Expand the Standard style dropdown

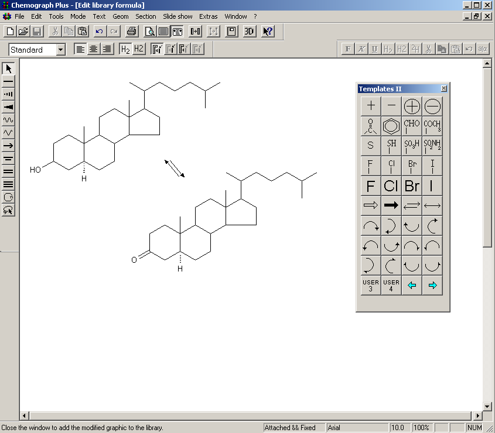(x=60, y=50)
